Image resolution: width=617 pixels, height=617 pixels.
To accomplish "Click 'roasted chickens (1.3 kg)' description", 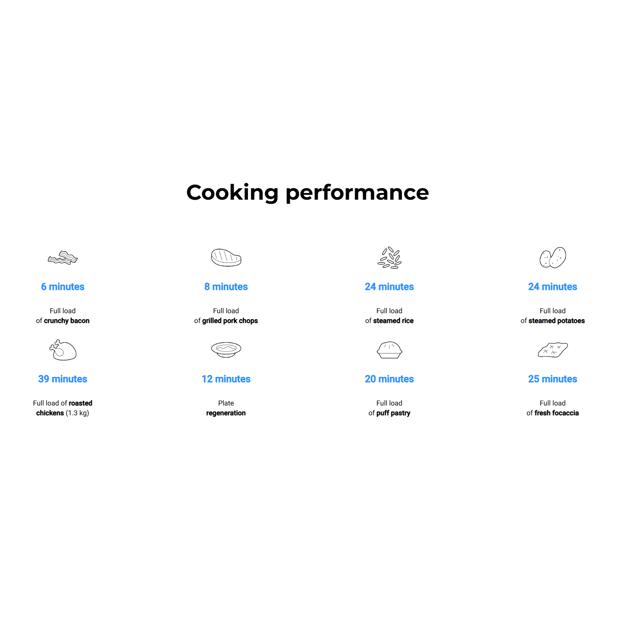I will tap(62, 408).
